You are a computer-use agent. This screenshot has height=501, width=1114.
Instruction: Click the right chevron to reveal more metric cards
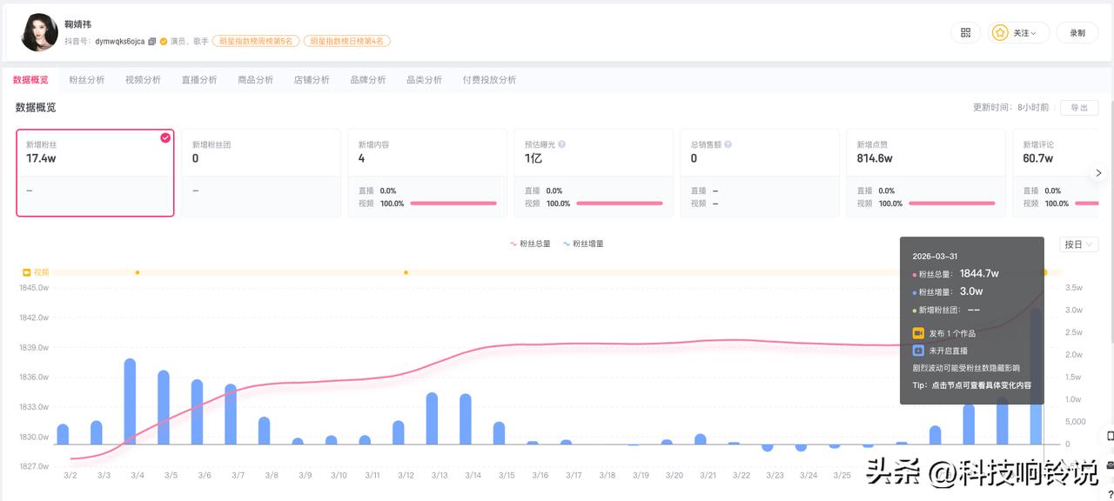[1098, 172]
